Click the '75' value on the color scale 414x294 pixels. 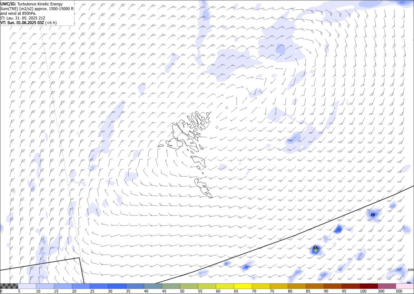point(272,291)
